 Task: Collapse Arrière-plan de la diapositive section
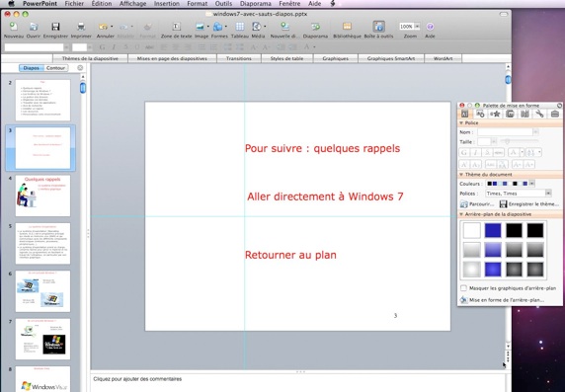461,214
